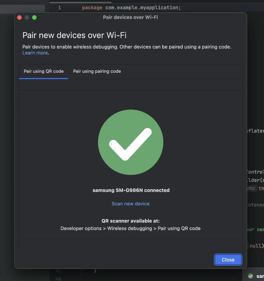264x281 pixels.
Task: Click the null) code at editor right
Action: 257,246
